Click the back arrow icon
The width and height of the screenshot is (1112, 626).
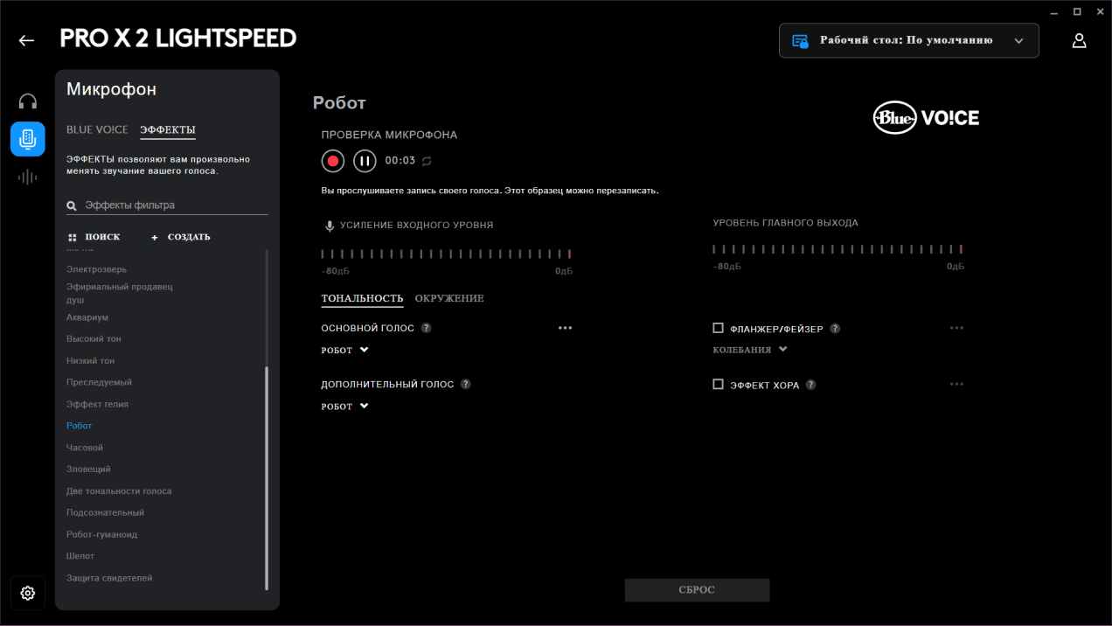(x=26, y=40)
